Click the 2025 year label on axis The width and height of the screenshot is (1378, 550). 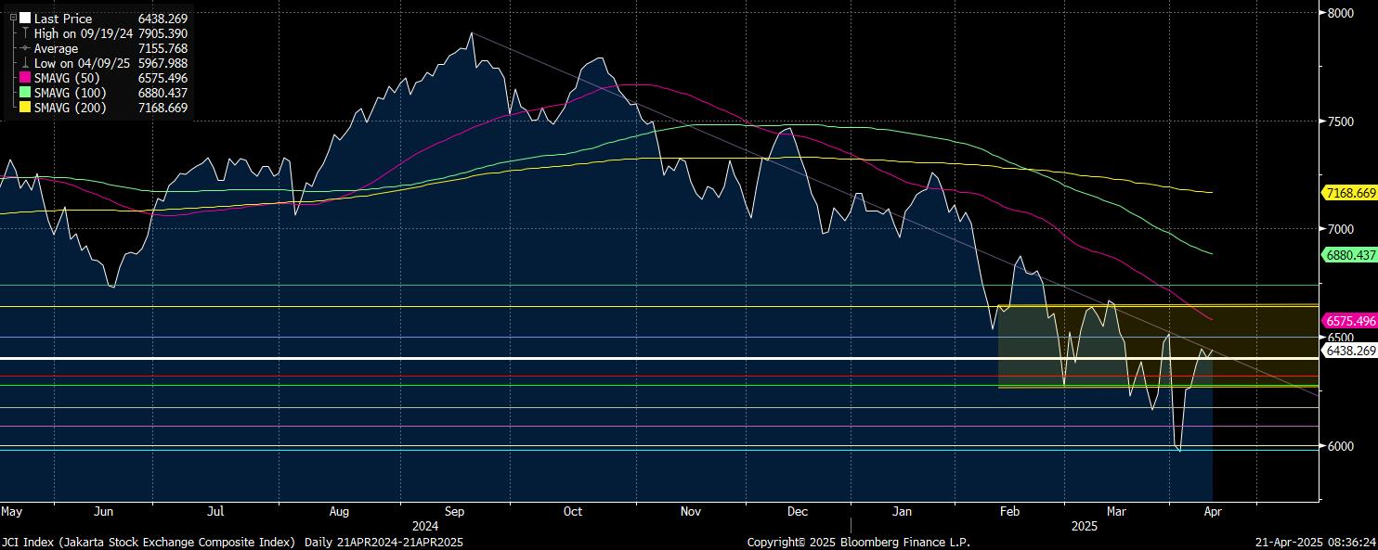click(1085, 526)
